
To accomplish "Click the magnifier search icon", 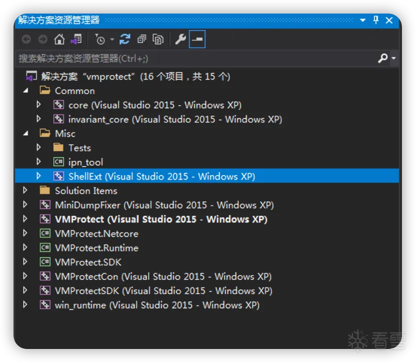I will click(x=383, y=58).
